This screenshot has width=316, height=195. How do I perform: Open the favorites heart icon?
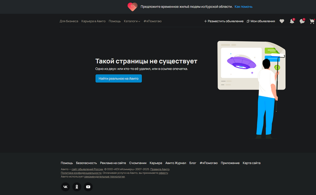[x=282, y=21]
